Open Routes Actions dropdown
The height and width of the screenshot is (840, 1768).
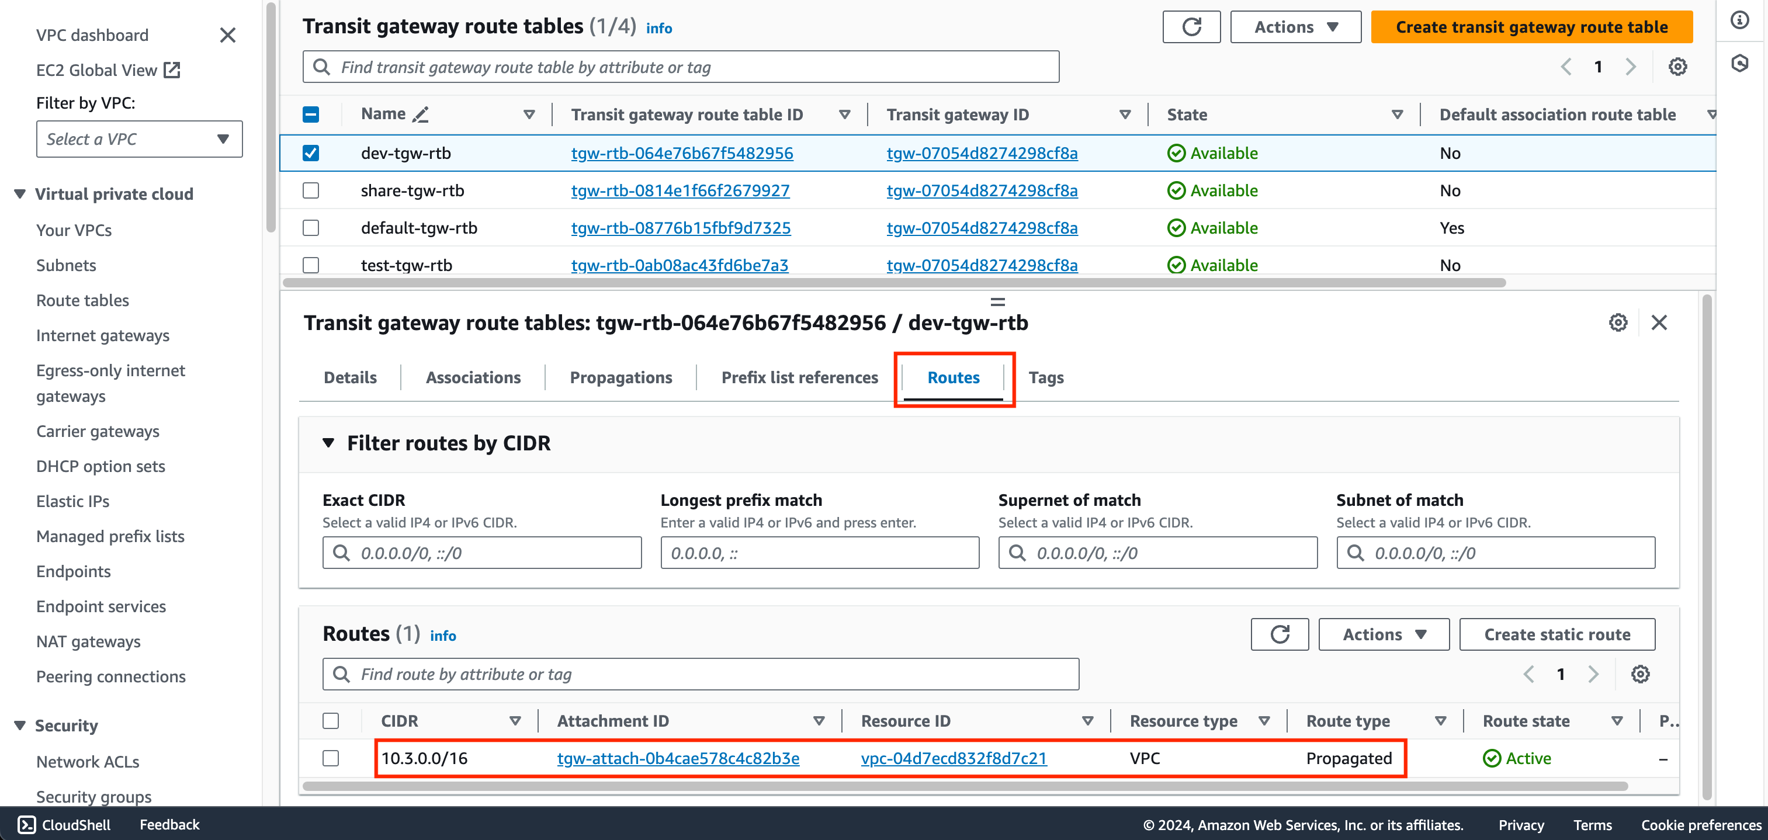click(x=1384, y=635)
